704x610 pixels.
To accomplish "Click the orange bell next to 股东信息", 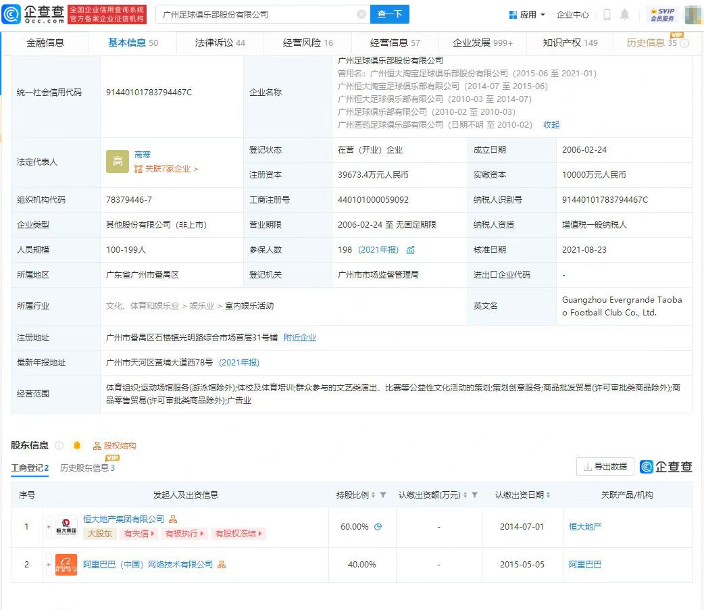I will 77,445.
